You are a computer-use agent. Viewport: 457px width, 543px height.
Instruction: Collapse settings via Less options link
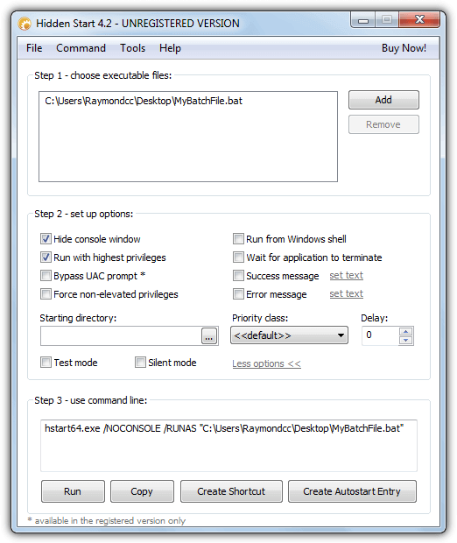266,363
